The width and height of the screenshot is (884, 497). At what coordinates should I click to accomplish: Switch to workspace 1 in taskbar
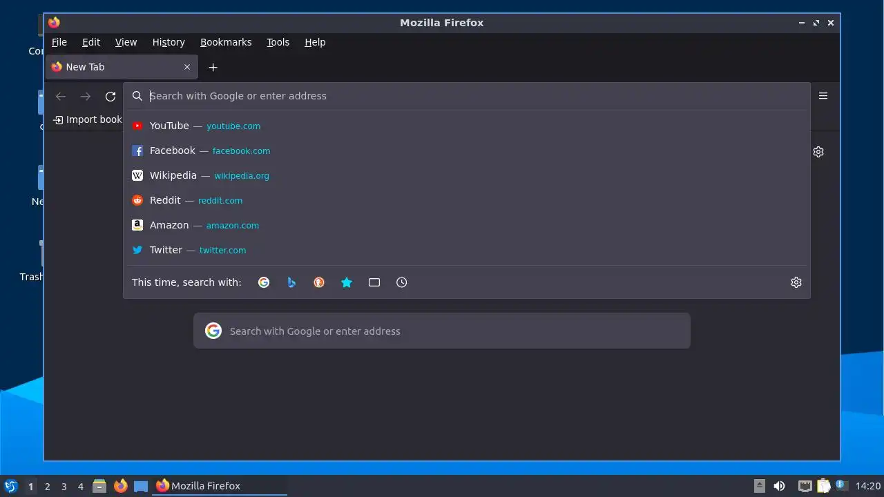click(x=30, y=487)
